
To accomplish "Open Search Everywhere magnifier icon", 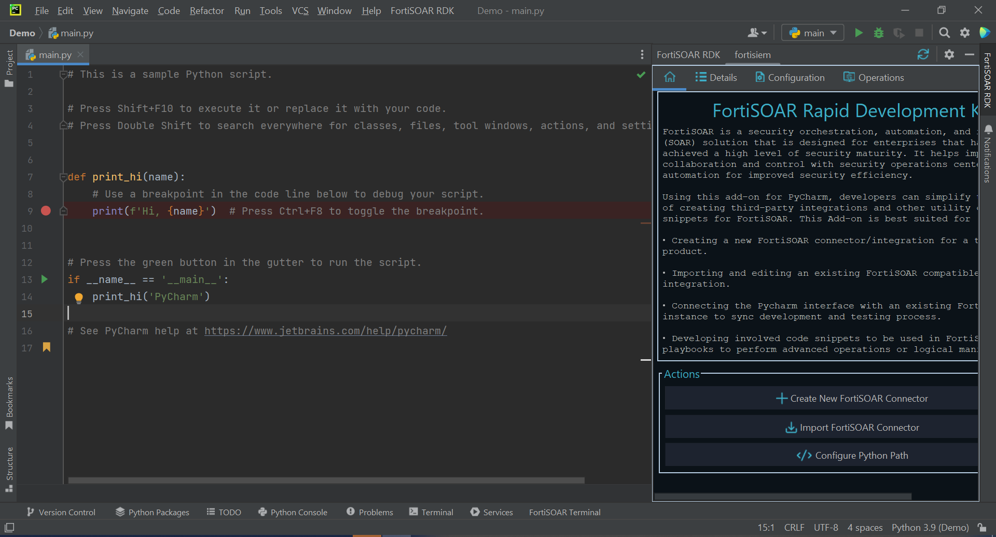I will (944, 33).
